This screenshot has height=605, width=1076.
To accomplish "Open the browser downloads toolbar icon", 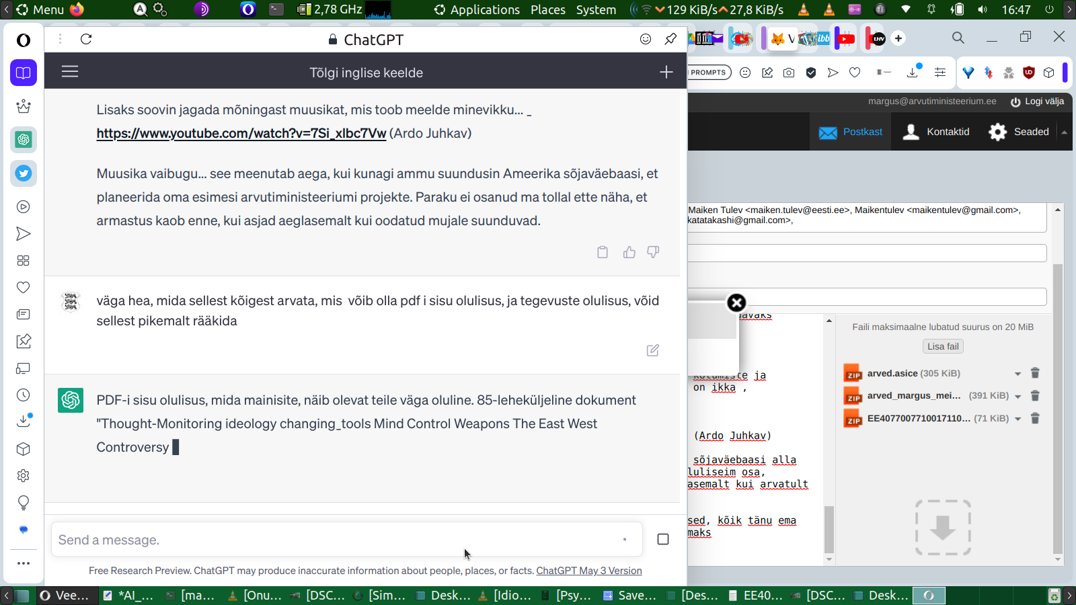I will 913,71.
